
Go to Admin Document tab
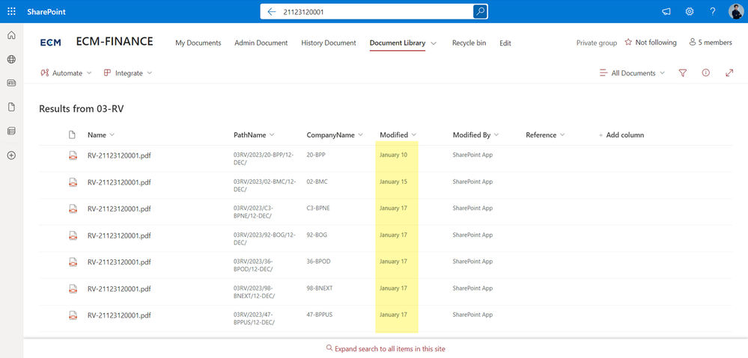pos(261,43)
